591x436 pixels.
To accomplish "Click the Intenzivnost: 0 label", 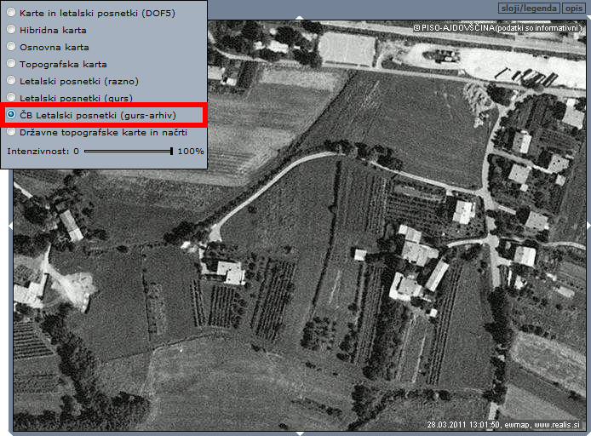I will [43, 151].
